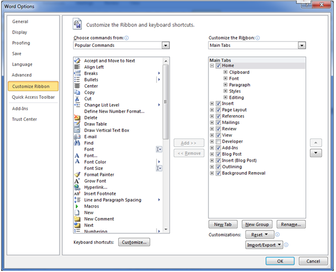Screen dimensions: 336x272
Task: Uncheck the Home tab checkbox
Action: [218, 66]
